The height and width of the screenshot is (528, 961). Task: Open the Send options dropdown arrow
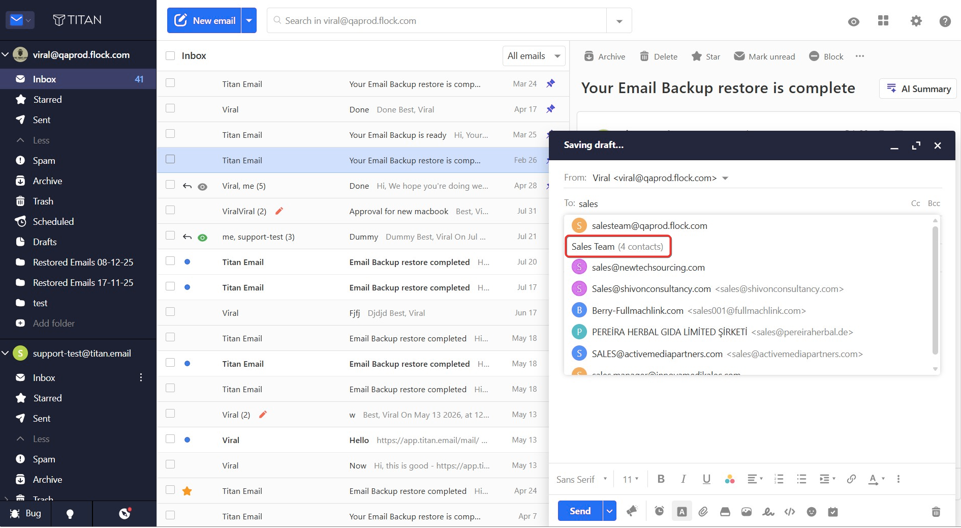[x=610, y=511]
